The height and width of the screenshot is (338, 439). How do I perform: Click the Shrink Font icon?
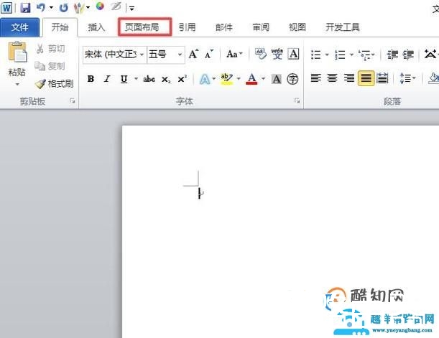[209, 54]
